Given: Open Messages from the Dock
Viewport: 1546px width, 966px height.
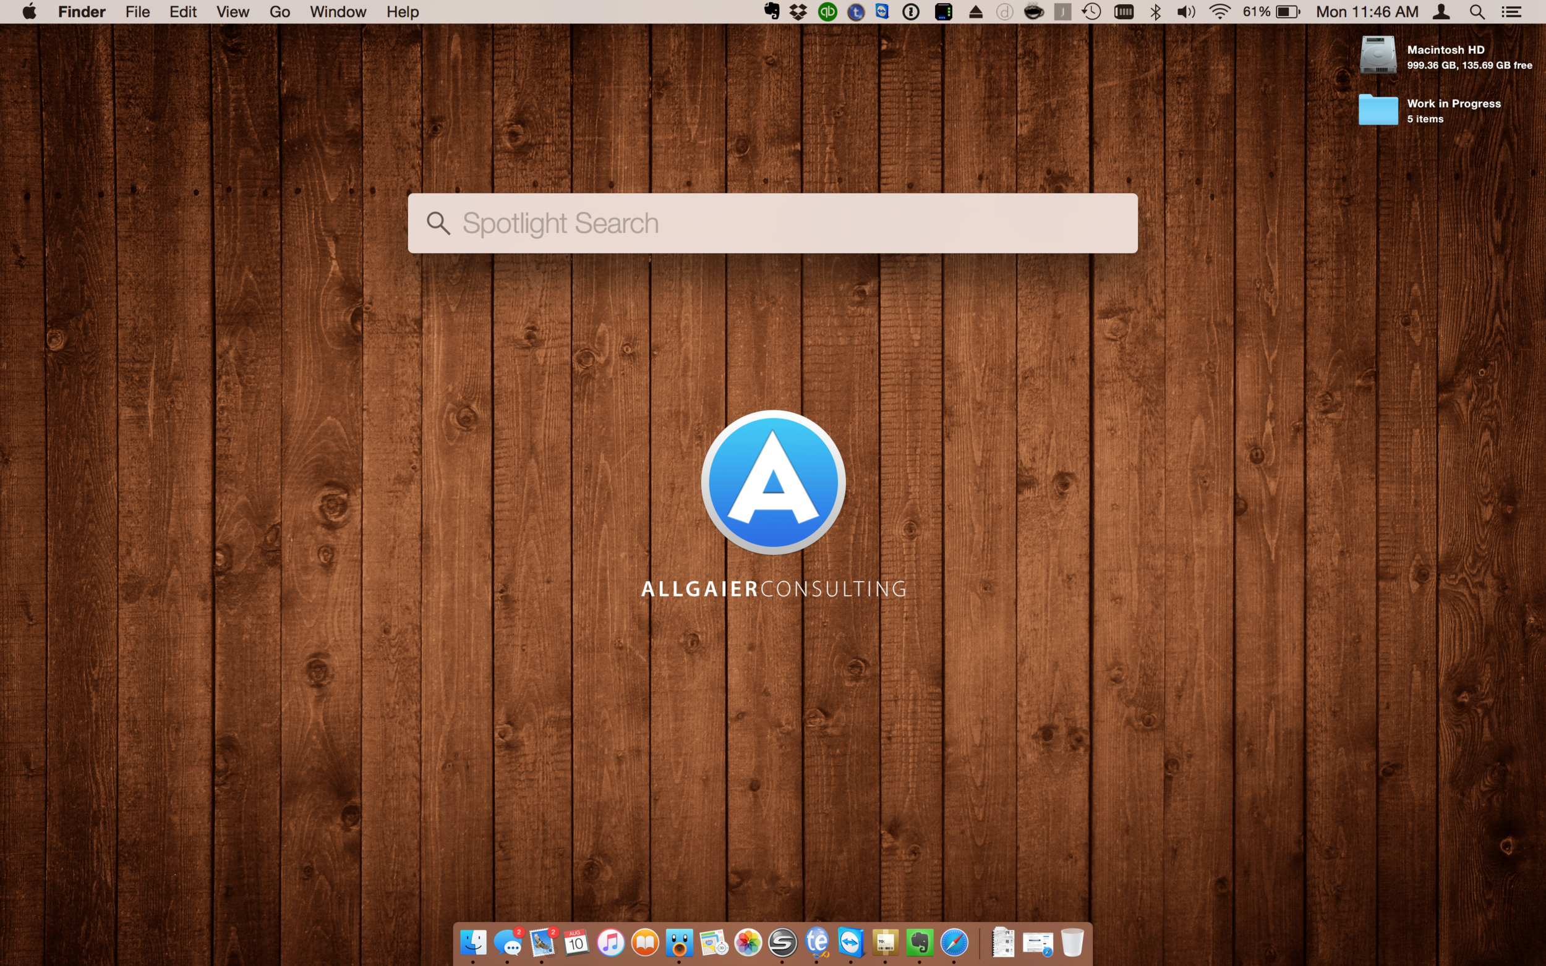Looking at the screenshot, I should (508, 942).
